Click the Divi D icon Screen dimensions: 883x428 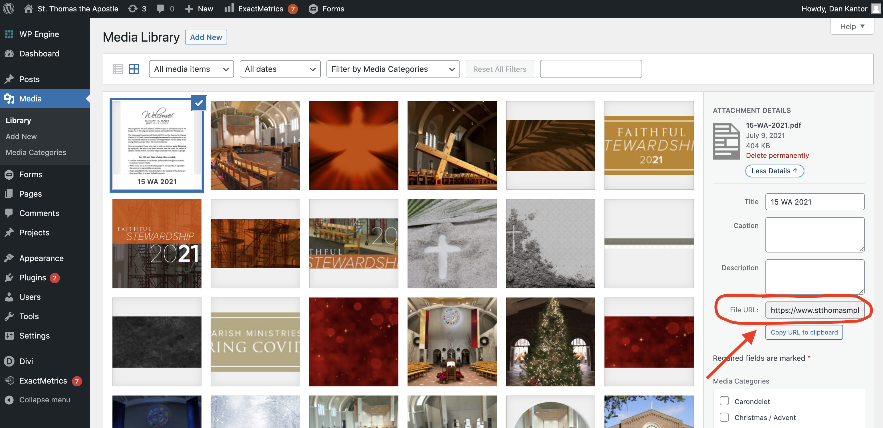tap(9, 361)
